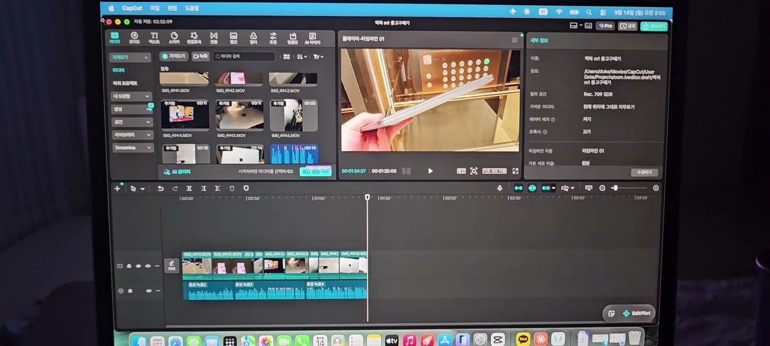The image size is (770, 346).
Task: Expand the 라이브러리 sidebar section
Action: pyautogui.click(x=132, y=135)
